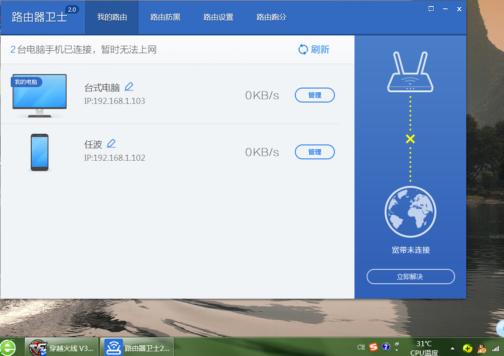This screenshot has height=356, width=504.
Task: Select the 我的路由 tab
Action: click(x=111, y=17)
